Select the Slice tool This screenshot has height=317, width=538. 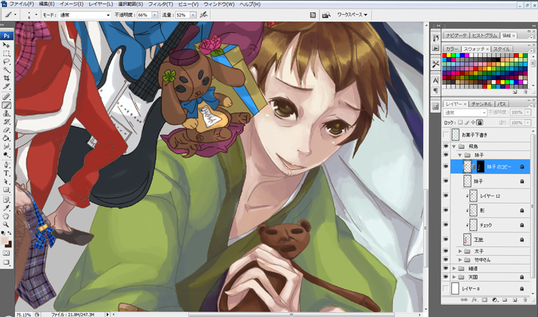[6, 87]
